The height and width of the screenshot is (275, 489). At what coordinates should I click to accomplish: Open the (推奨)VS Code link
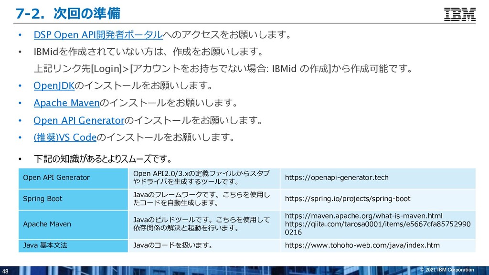[65, 137]
